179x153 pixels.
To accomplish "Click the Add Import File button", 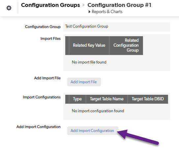I will coord(84,82).
